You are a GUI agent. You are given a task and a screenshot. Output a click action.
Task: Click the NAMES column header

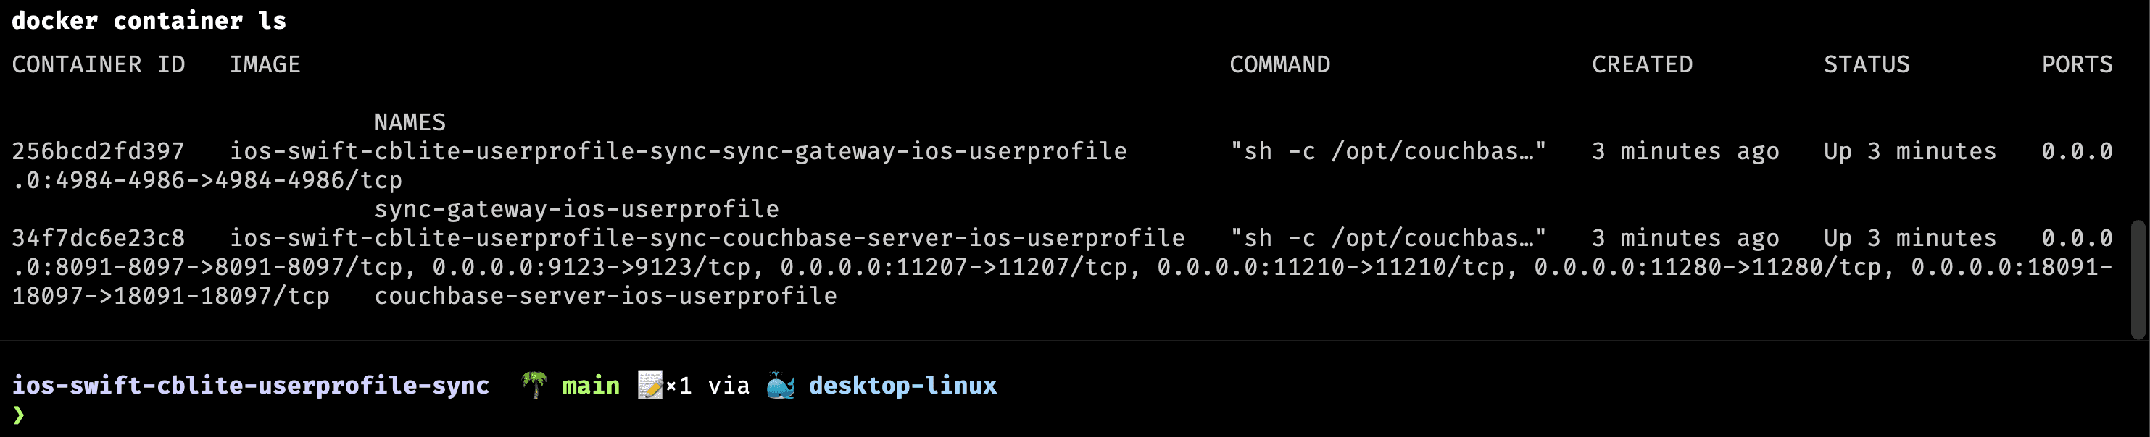tap(410, 122)
